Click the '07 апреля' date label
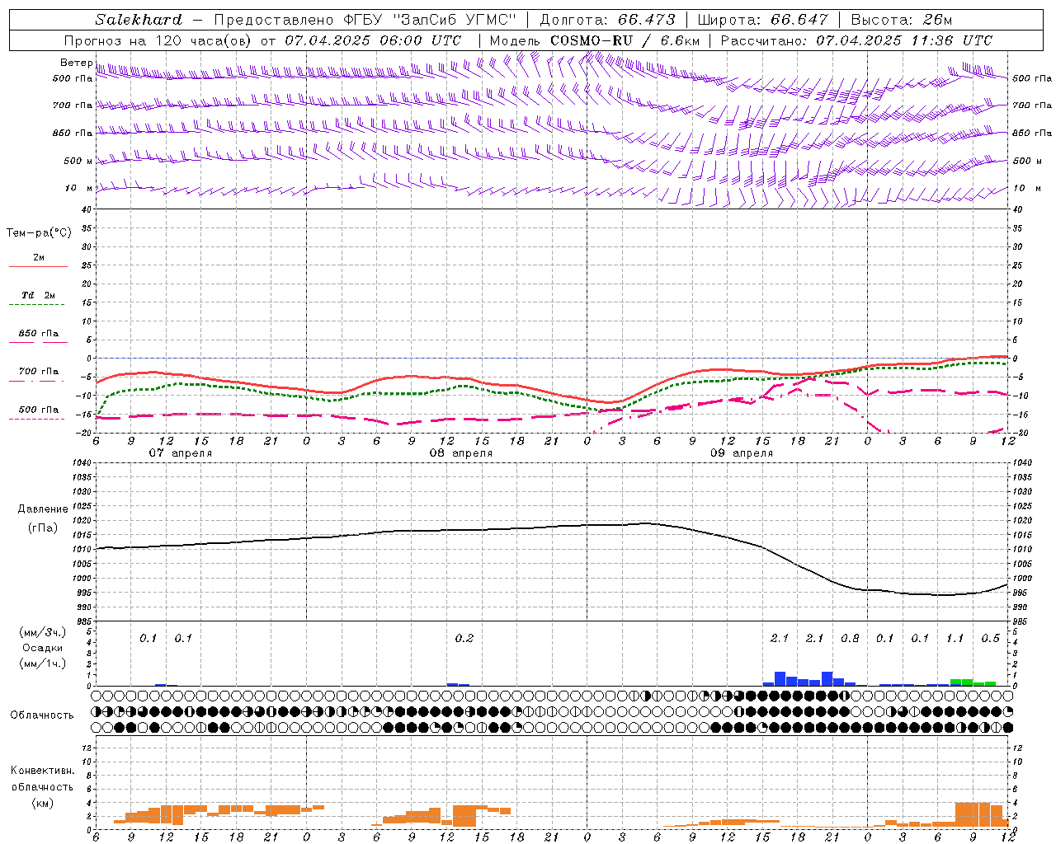Screen dimensions: 1056x844 [x=180, y=453]
